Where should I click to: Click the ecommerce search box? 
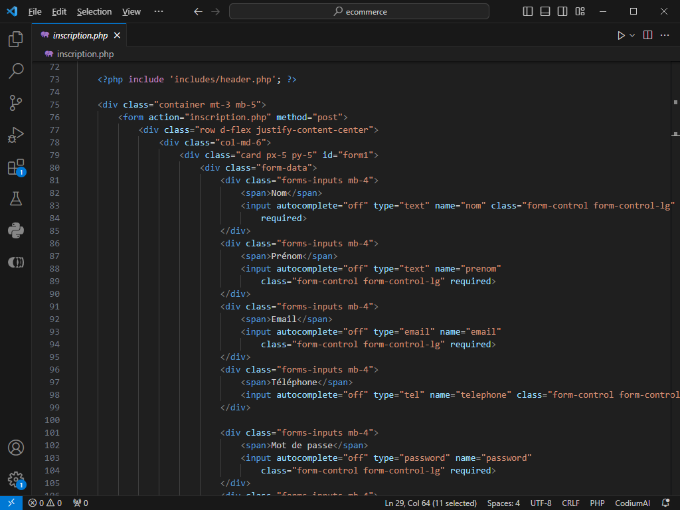pos(359,11)
